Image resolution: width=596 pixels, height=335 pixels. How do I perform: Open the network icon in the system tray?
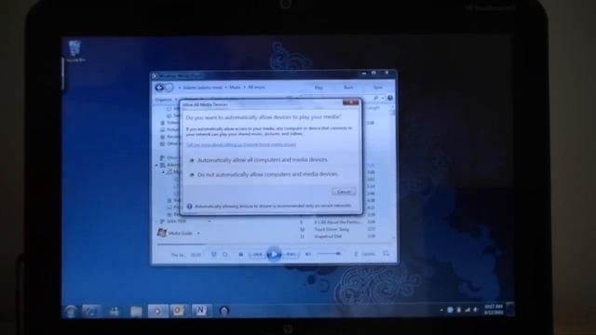(467, 310)
